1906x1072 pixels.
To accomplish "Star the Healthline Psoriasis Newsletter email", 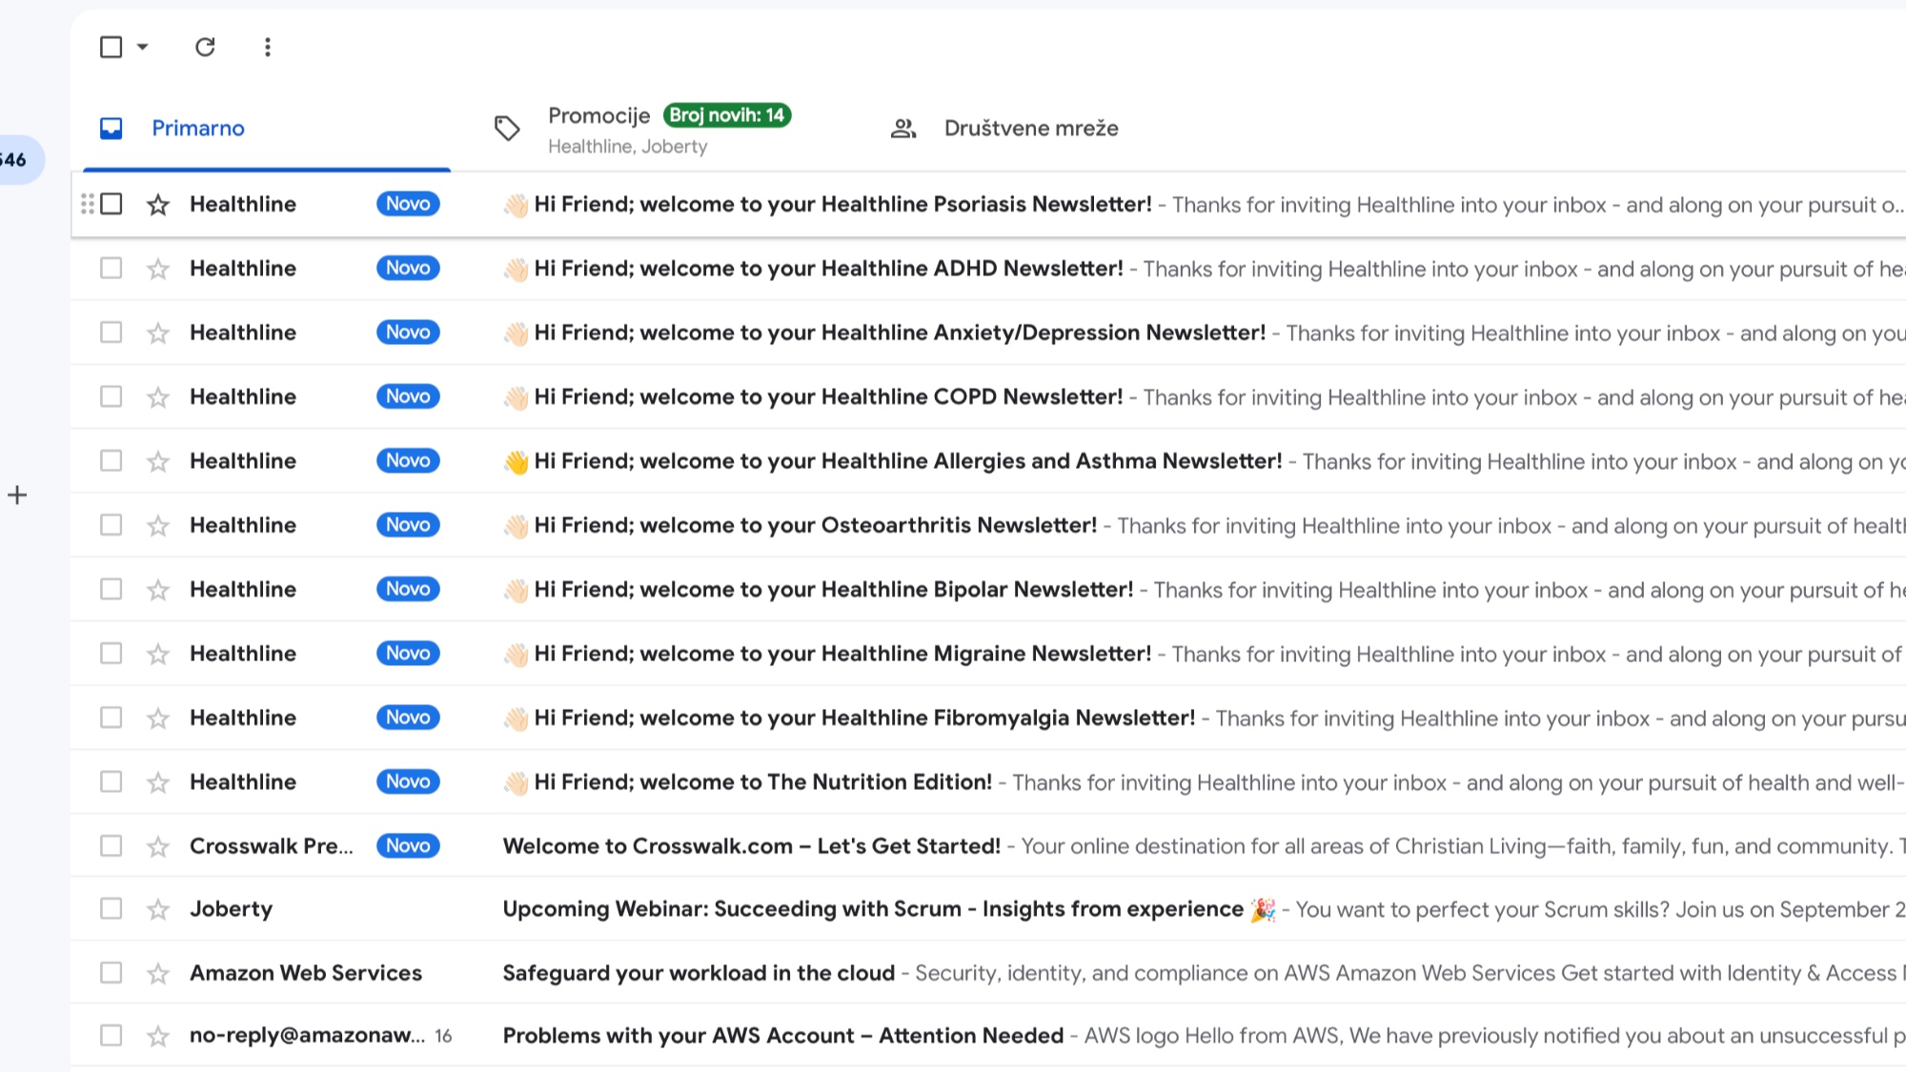I will click(x=158, y=205).
